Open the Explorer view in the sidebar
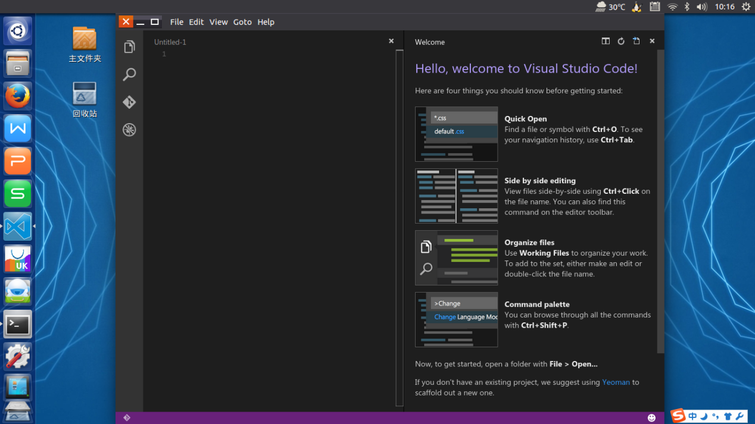Image resolution: width=755 pixels, height=424 pixels. pyautogui.click(x=129, y=46)
